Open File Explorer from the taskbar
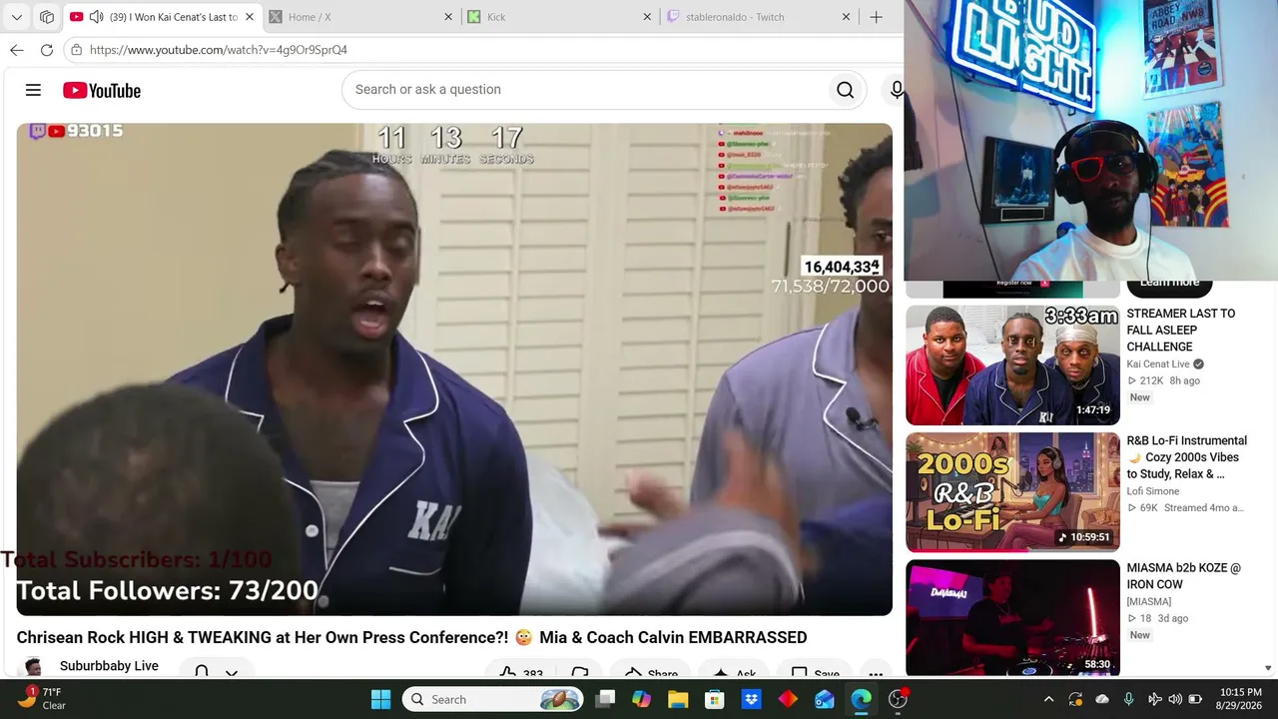Screen dimensions: 1278x719 coord(678,699)
